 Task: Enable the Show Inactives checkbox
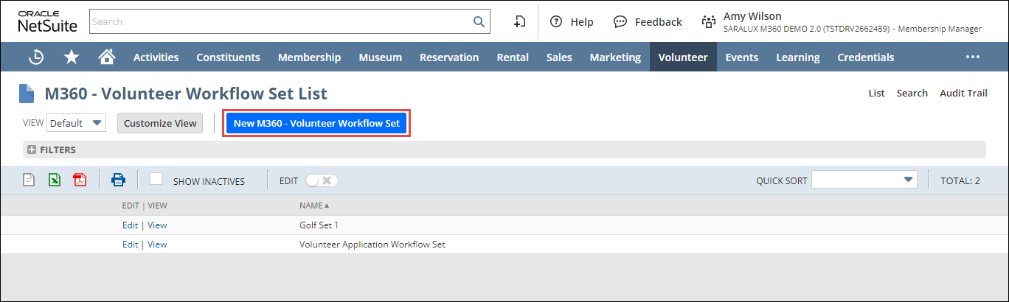156,179
